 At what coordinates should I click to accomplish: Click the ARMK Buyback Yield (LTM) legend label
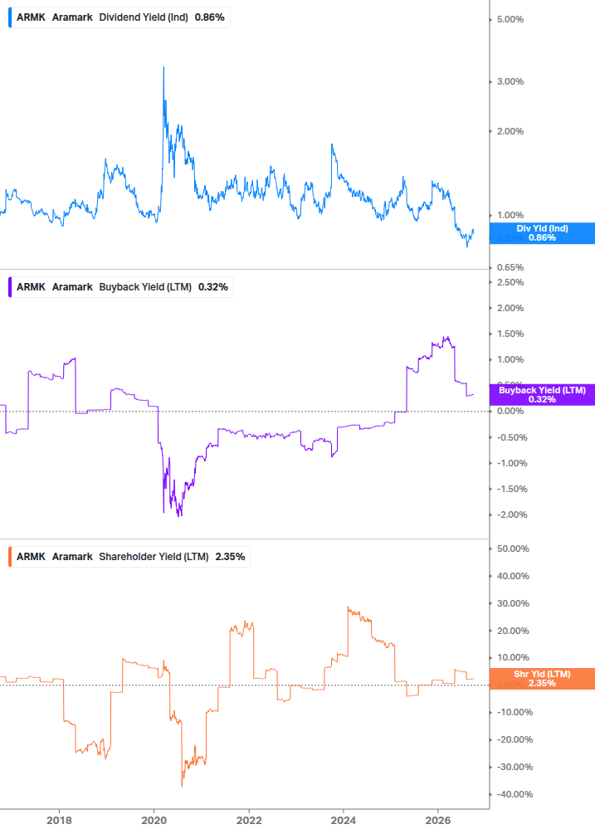pyautogui.click(x=122, y=287)
